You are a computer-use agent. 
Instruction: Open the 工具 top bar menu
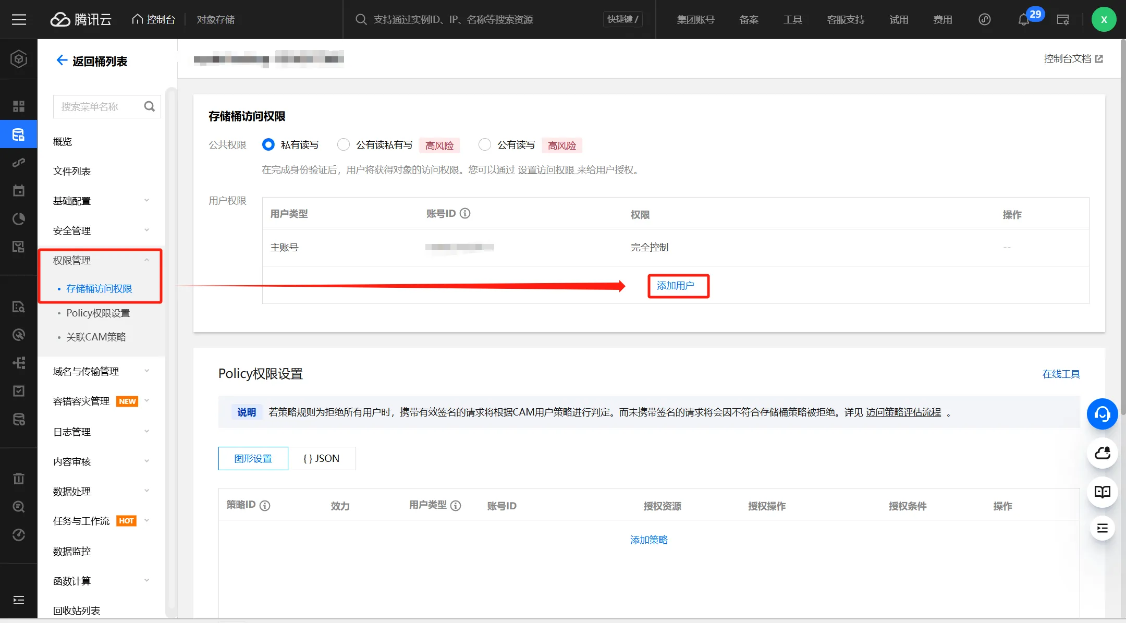click(x=793, y=20)
